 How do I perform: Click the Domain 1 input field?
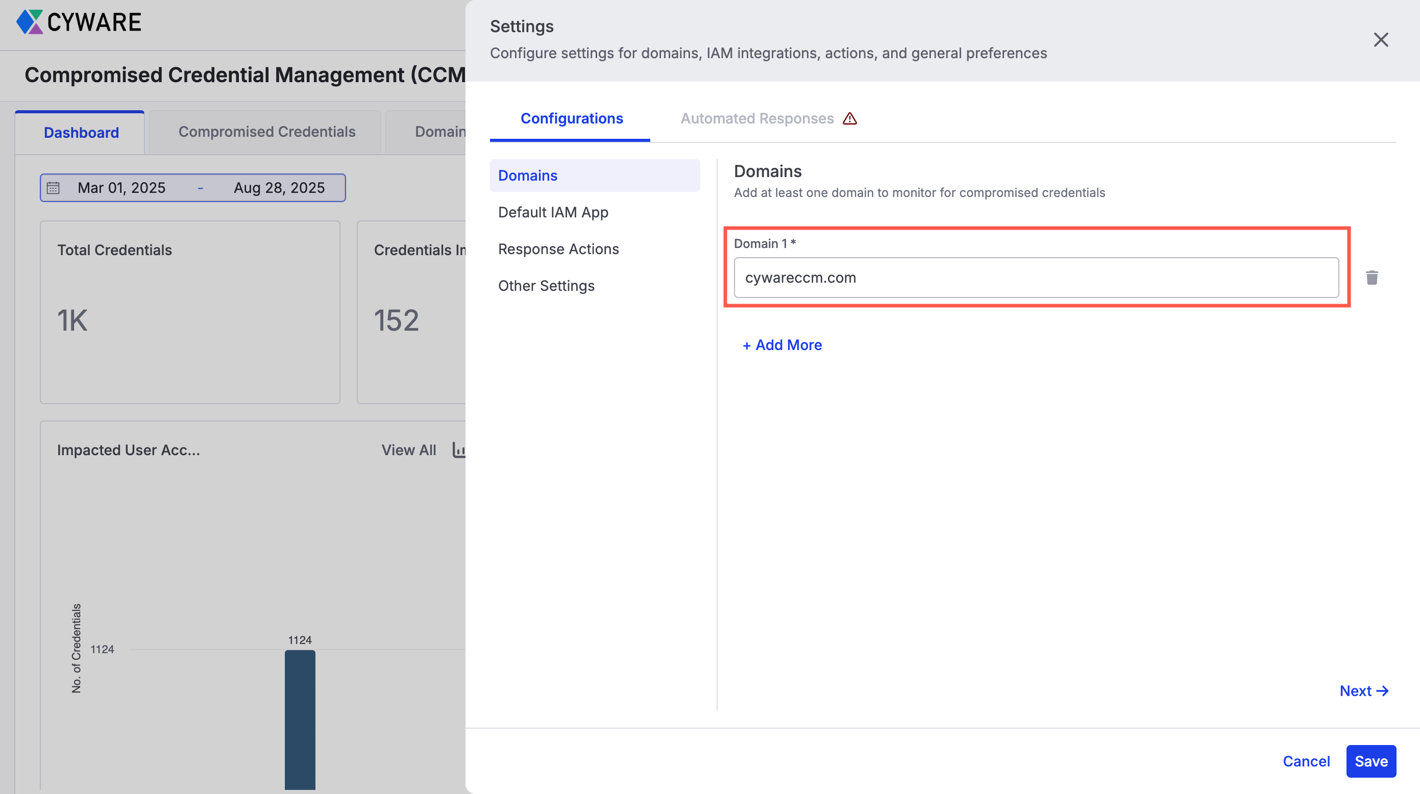[1035, 278]
